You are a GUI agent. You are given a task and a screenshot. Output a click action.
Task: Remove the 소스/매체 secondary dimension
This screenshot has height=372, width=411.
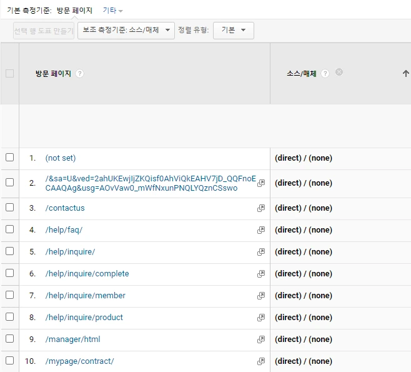pyautogui.click(x=339, y=72)
